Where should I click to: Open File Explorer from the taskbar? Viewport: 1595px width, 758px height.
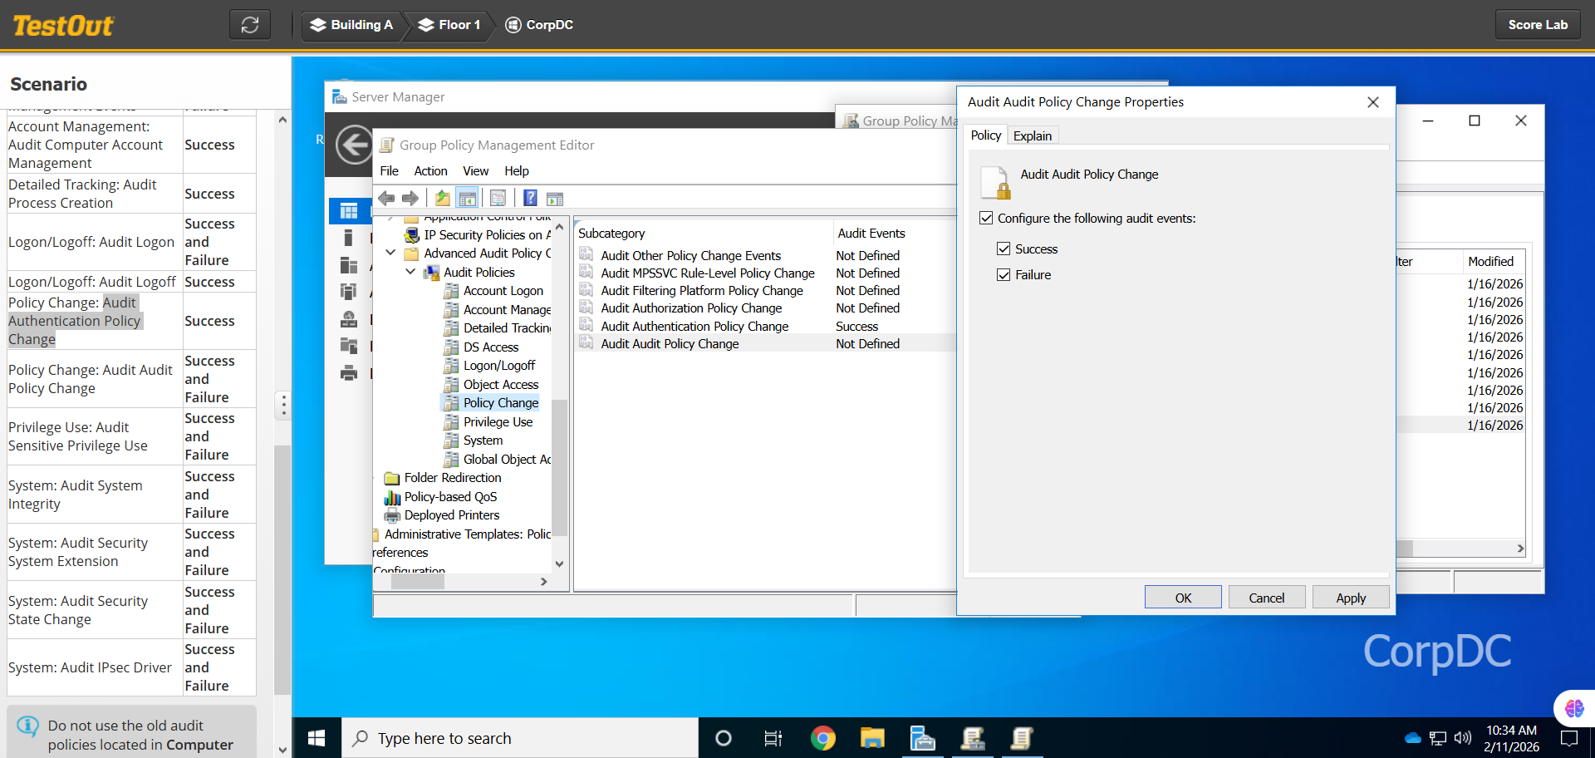(872, 738)
